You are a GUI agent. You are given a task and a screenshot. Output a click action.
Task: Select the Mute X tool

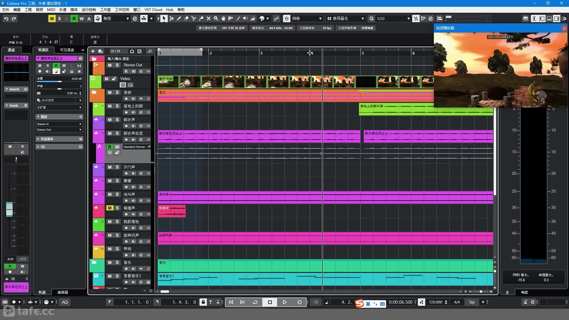pyautogui.click(x=209, y=18)
